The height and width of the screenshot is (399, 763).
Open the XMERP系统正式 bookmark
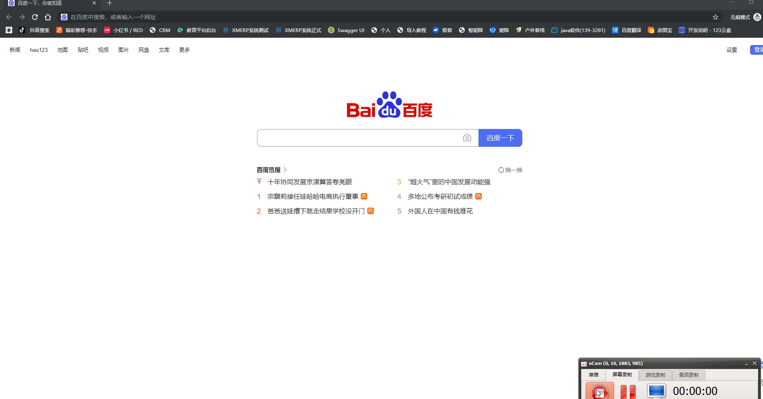[298, 30]
